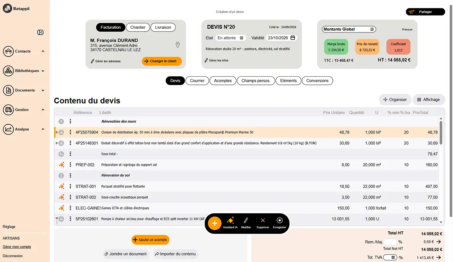Expand the Contacts sidebar section
453x262 pixels.
click(x=43, y=51)
